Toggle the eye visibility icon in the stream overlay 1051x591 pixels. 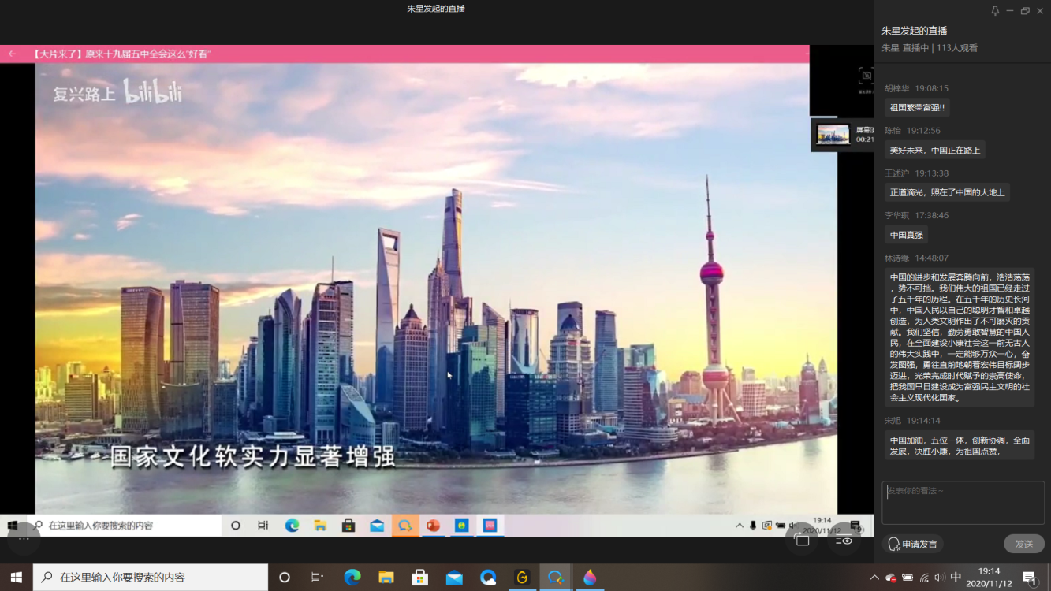(844, 541)
